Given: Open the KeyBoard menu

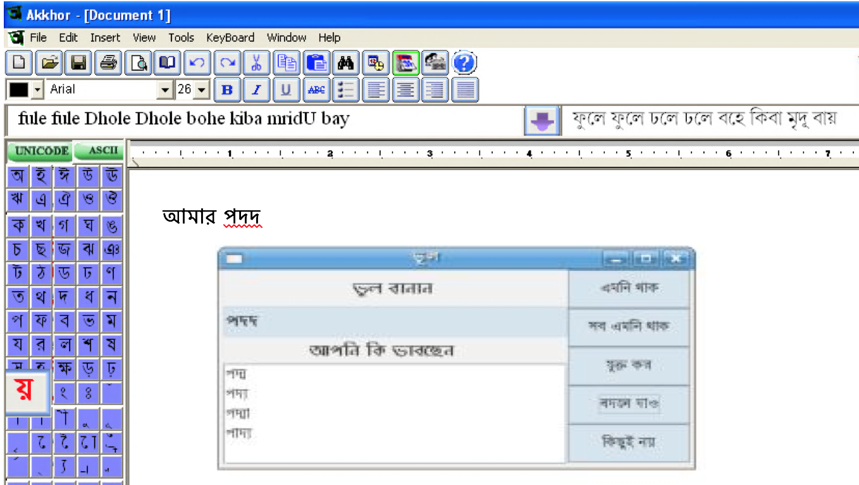Looking at the screenshot, I should click(x=230, y=38).
